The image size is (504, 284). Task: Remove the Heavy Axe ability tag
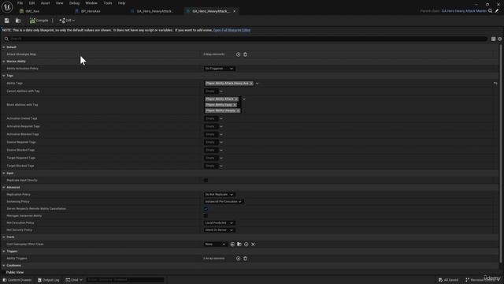tap(251, 84)
